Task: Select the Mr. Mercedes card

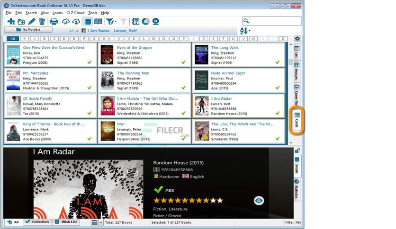Action: coord(51,80)
